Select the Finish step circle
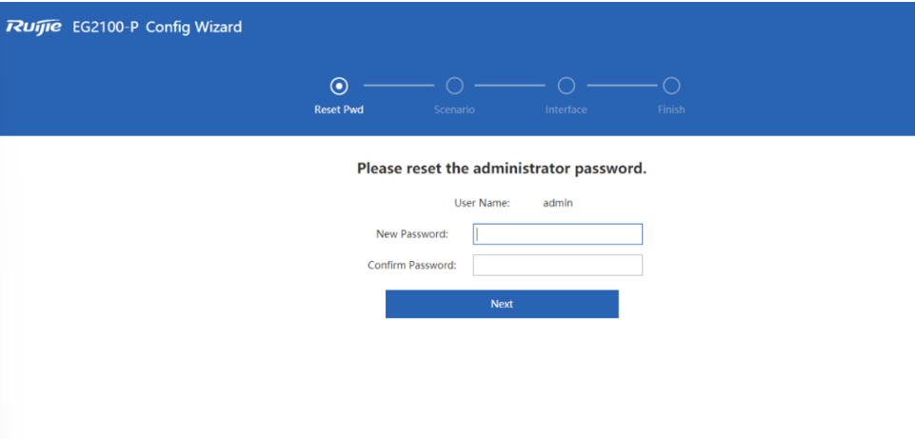The height and width of the screenshot is (439, 915). pos(671,87)
